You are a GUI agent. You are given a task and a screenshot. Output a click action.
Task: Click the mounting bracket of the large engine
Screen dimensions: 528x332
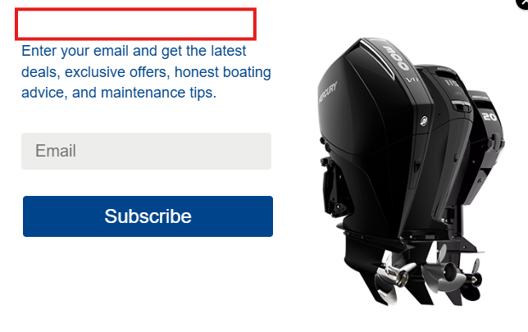[x=334, y=185]
